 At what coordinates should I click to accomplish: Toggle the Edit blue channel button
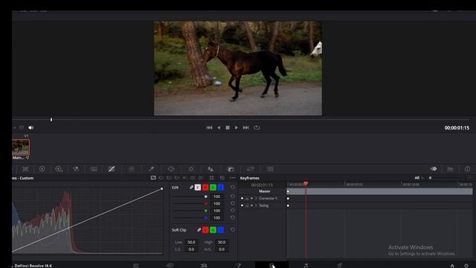pyautogui.click(x=221, y=188)
